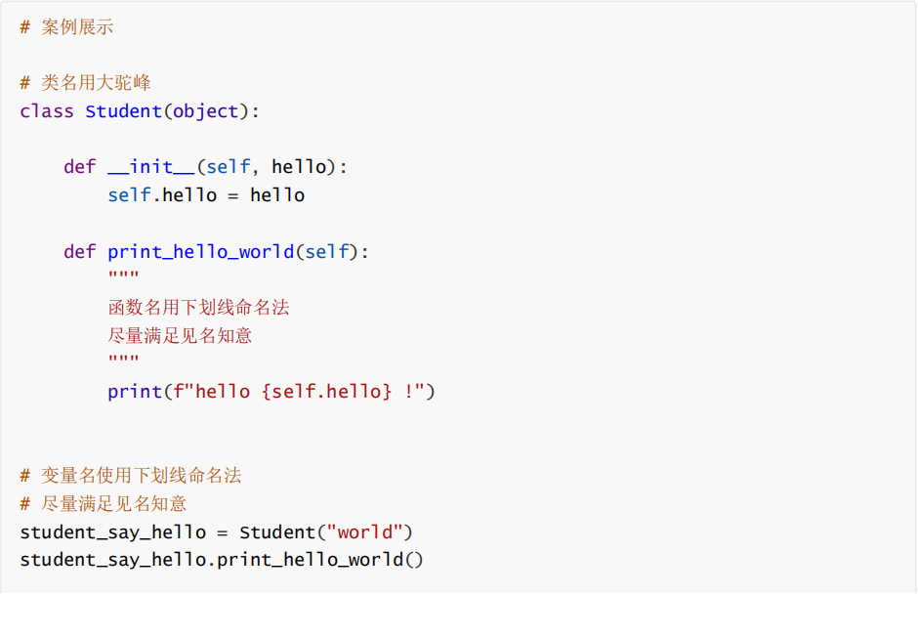The width and height of the screenshot is (918, 637).
Task: Click '{self.hello}' inside the f-string
Action: (x=326, y=391)
